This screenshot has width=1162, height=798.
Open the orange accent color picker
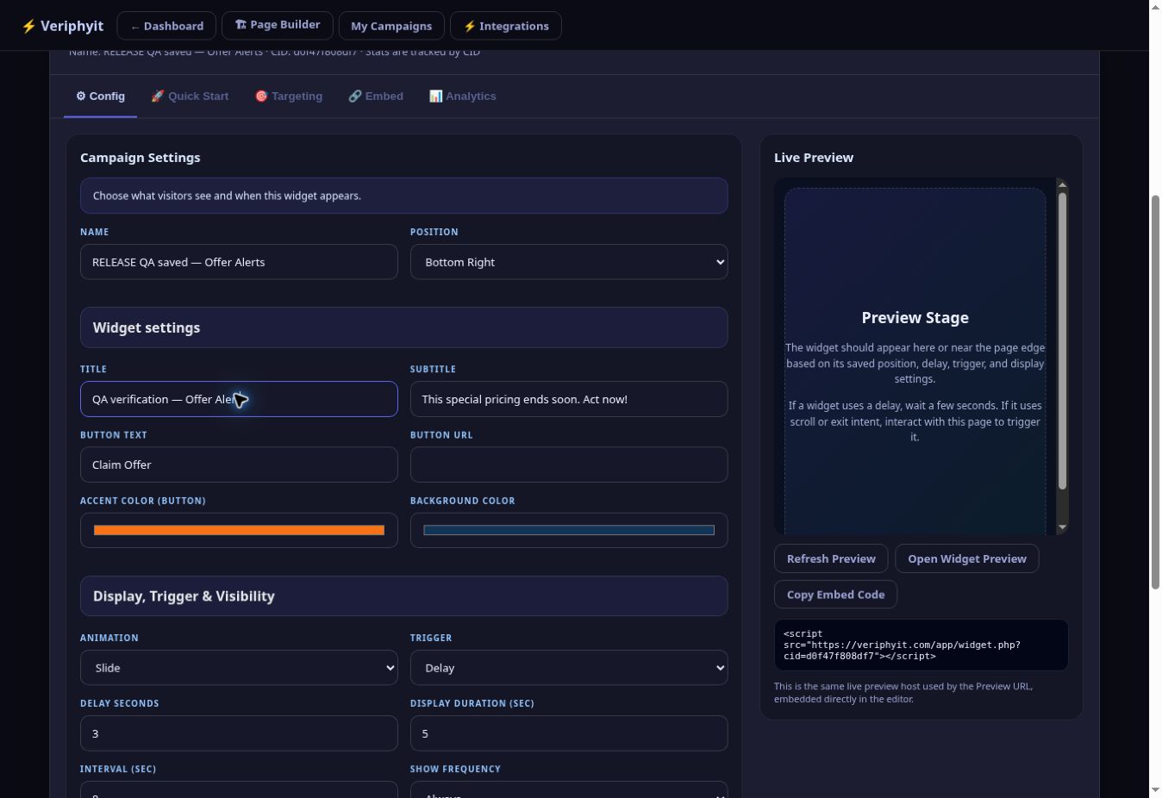coord(239,530)
